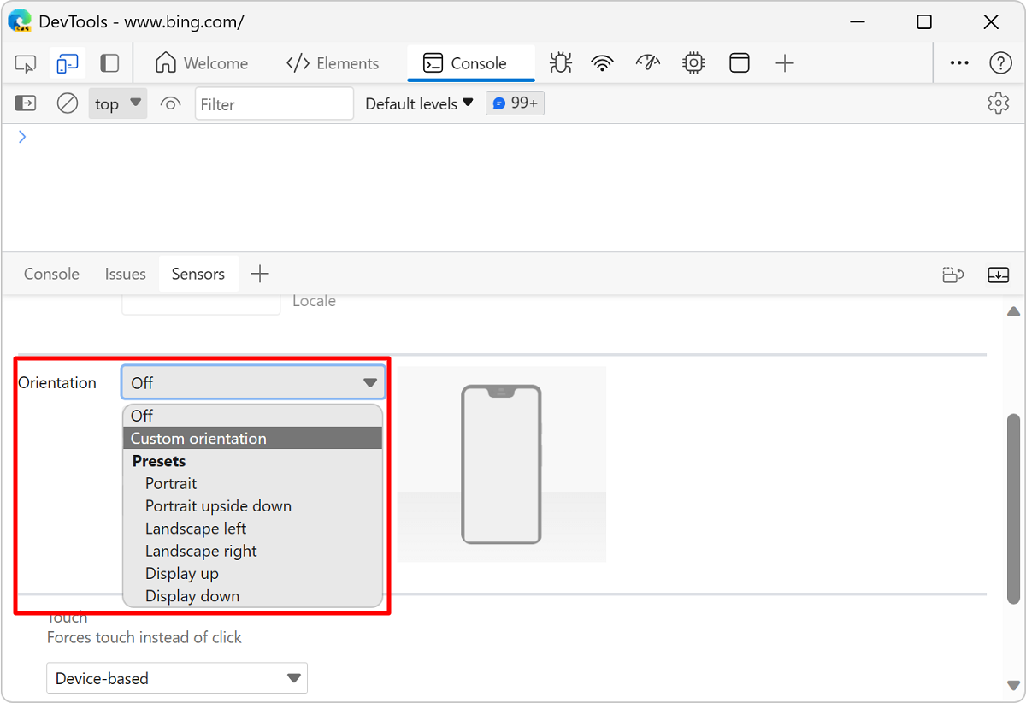Screen dimensions: 1026x703
Task: Toggle device emulation icon
Action: (x=68, y=63)
